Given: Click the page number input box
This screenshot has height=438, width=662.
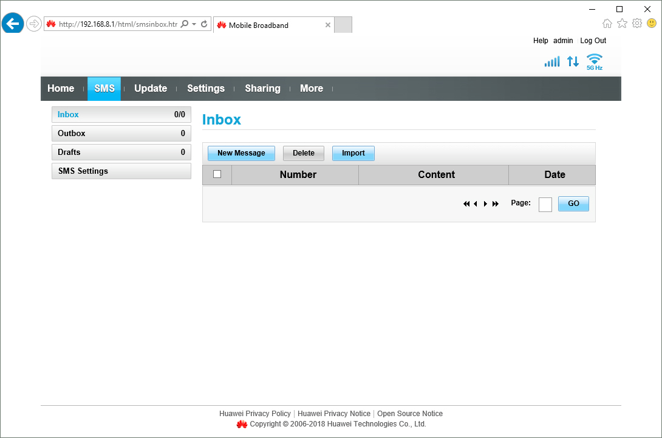Looking at the screenshot, I should 545,205.
